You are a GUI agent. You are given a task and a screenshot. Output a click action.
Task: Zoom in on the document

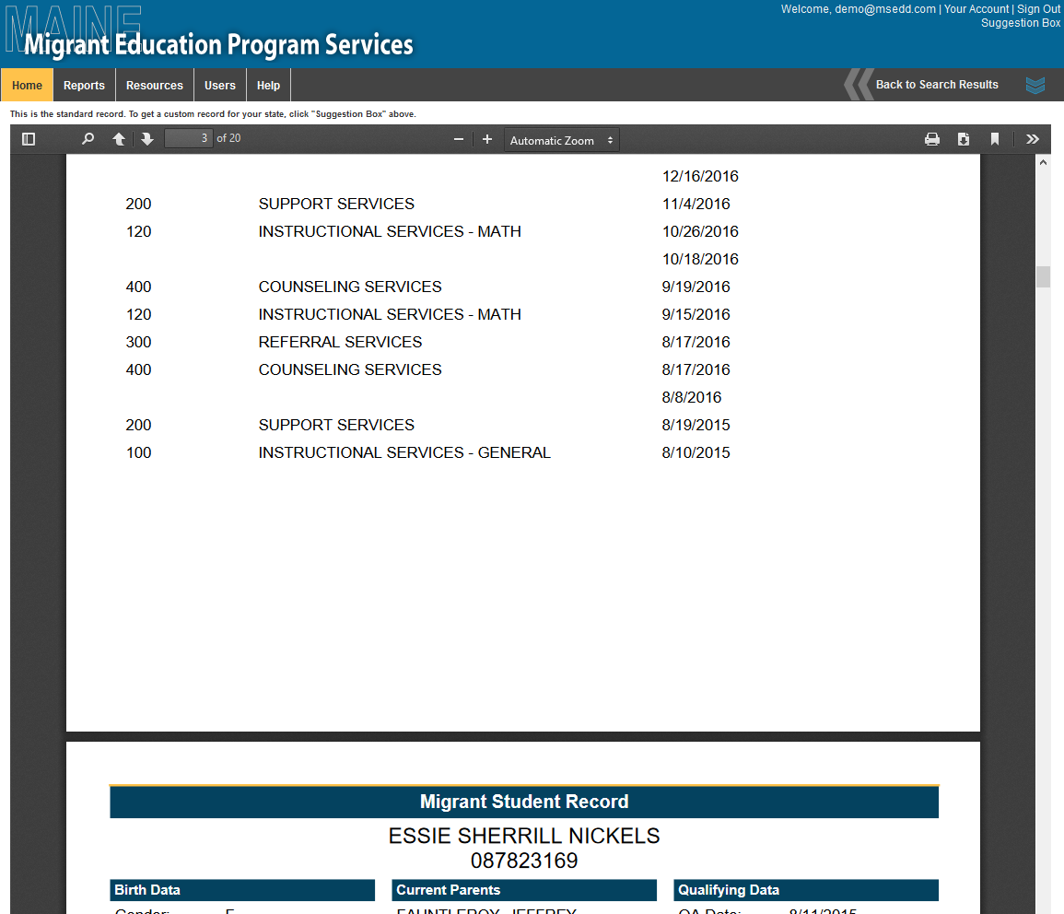[x=487, y=138]
